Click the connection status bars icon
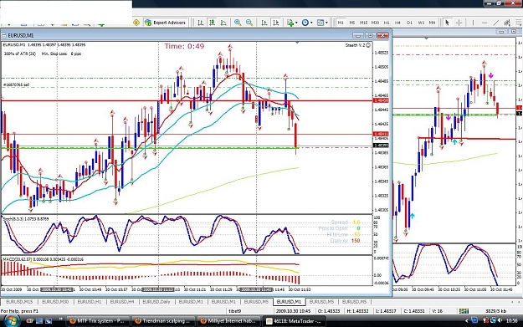 click(x=464, y=311)
